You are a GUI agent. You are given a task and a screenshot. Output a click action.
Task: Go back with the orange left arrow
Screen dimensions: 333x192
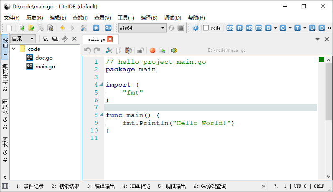click(x=62, y=28)
